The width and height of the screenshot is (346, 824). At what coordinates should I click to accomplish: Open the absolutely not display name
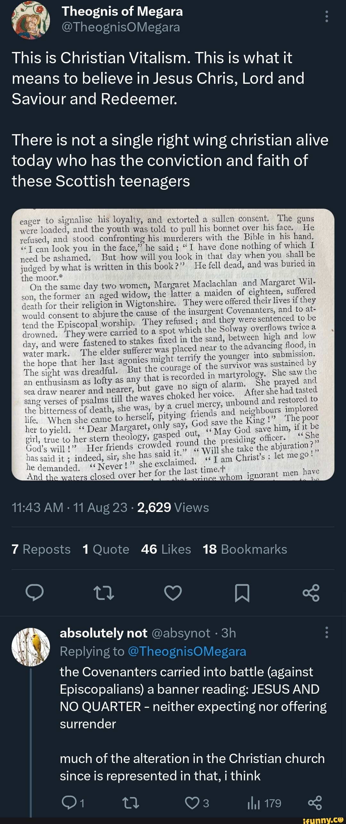pyautogui.click(x=103, y=633)
